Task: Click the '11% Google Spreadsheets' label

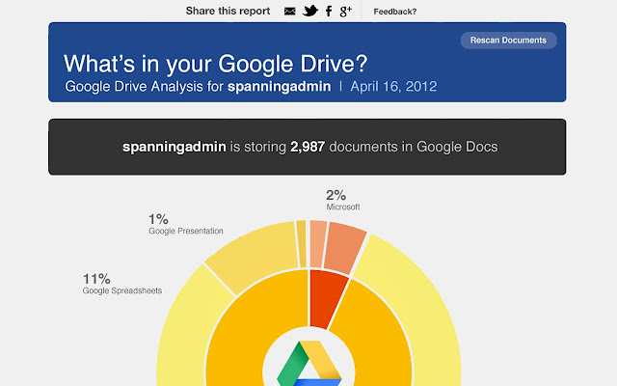Action: [x=122, y=284]
